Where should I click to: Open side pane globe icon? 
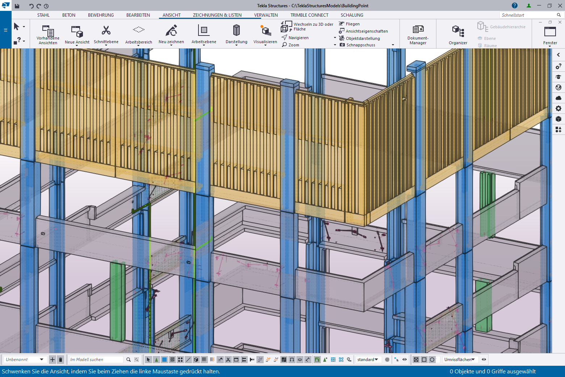tap(558, 87)
